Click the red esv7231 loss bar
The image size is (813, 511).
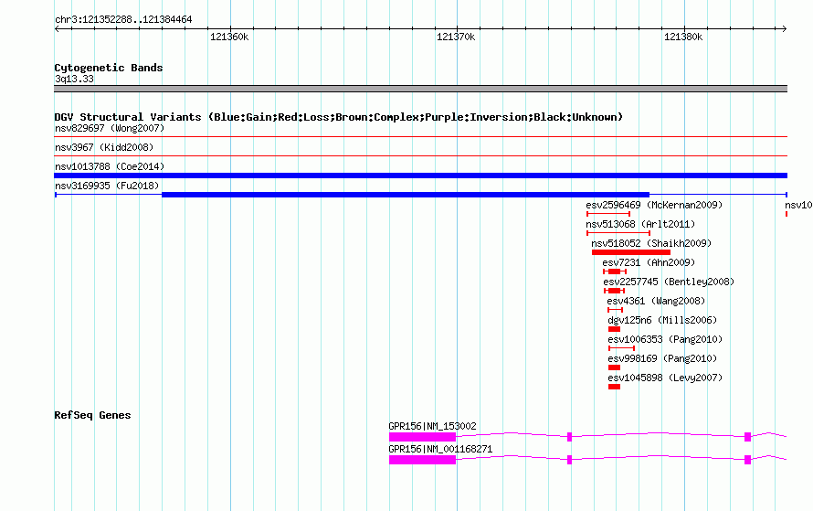point(615,271)
